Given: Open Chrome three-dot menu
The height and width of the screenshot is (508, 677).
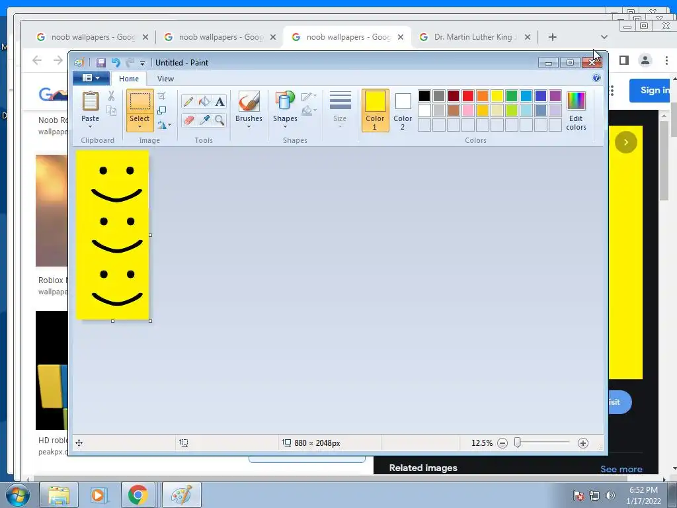Looking at the screenshot, I should (x=666, y=60).
